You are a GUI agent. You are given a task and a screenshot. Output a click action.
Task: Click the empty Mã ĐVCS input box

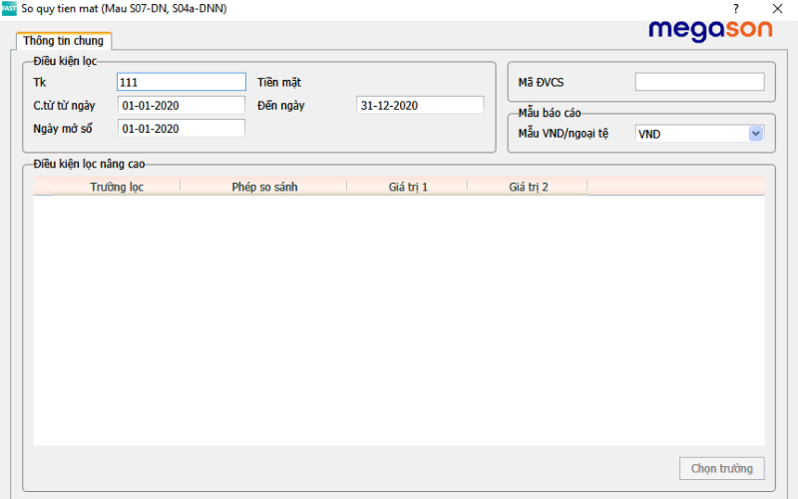point(699,82)
